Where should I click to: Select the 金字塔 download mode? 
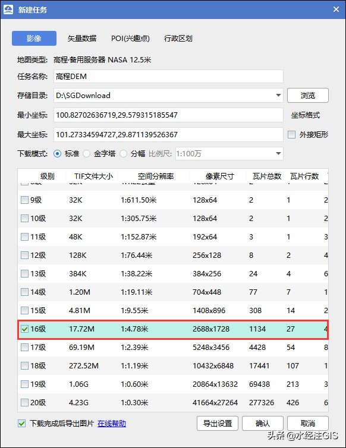86,154
